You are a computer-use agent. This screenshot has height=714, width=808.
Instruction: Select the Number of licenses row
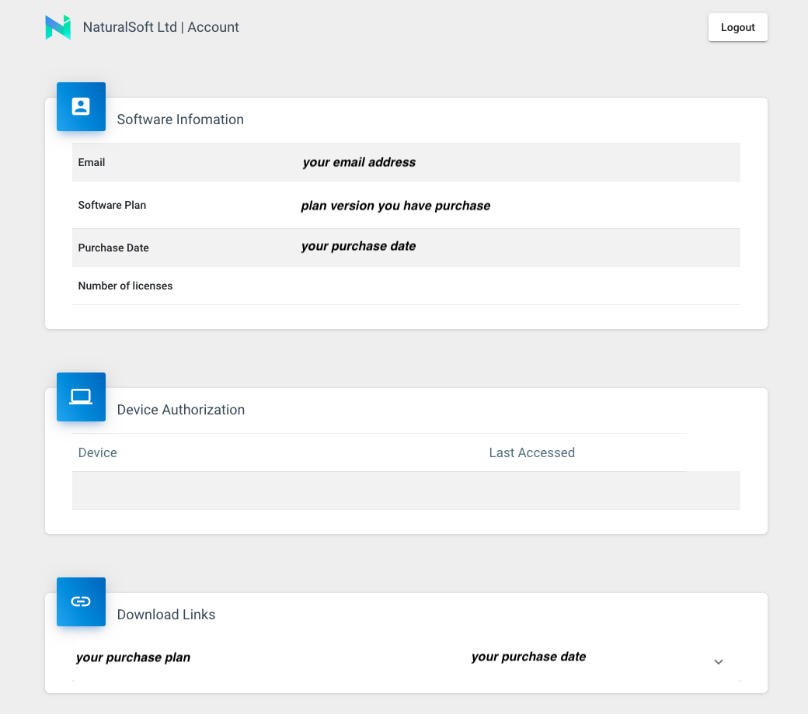(125, 286)
